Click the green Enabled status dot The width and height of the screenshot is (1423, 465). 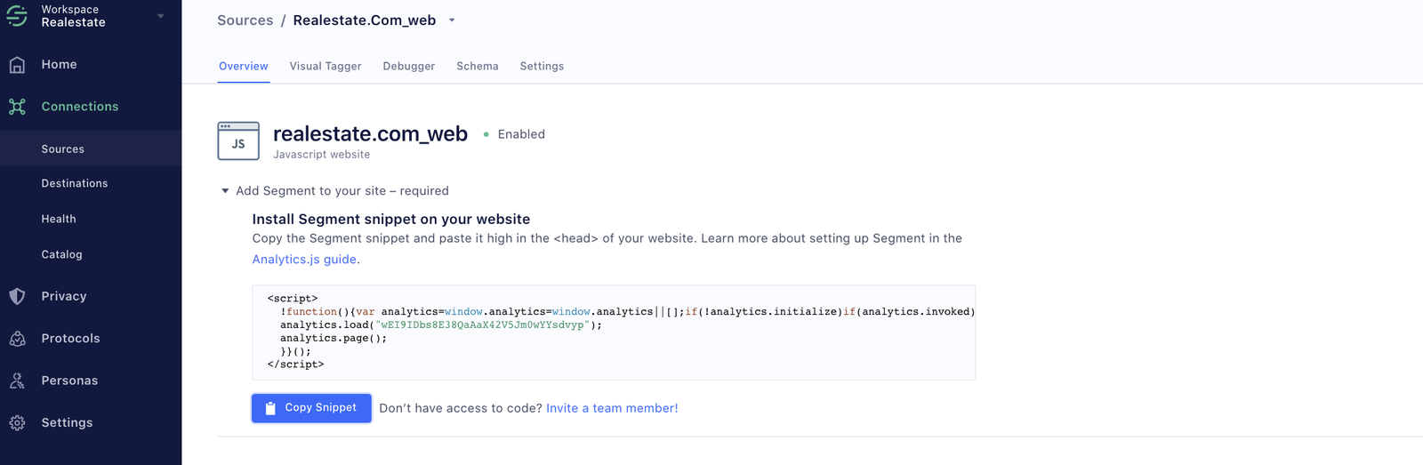pos(486,134)
